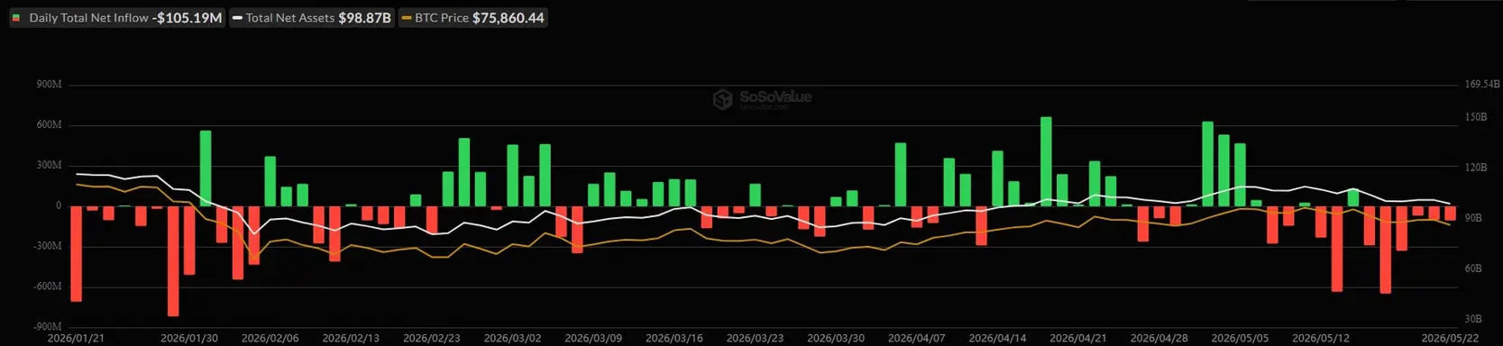The height and width of the screenshot is (346, 1503).
Task: Click the 60B right axis label
Action: point(1473,269)
